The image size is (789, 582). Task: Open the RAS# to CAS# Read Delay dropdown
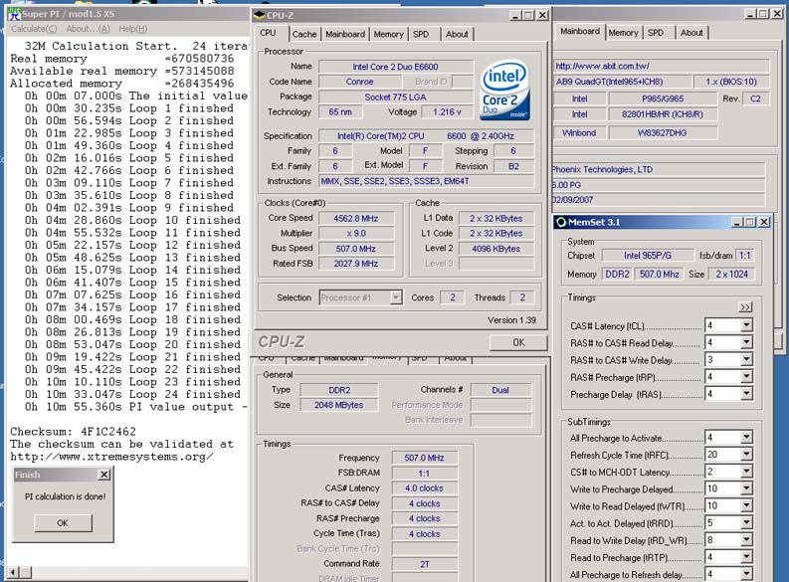(x=746, y=342)
